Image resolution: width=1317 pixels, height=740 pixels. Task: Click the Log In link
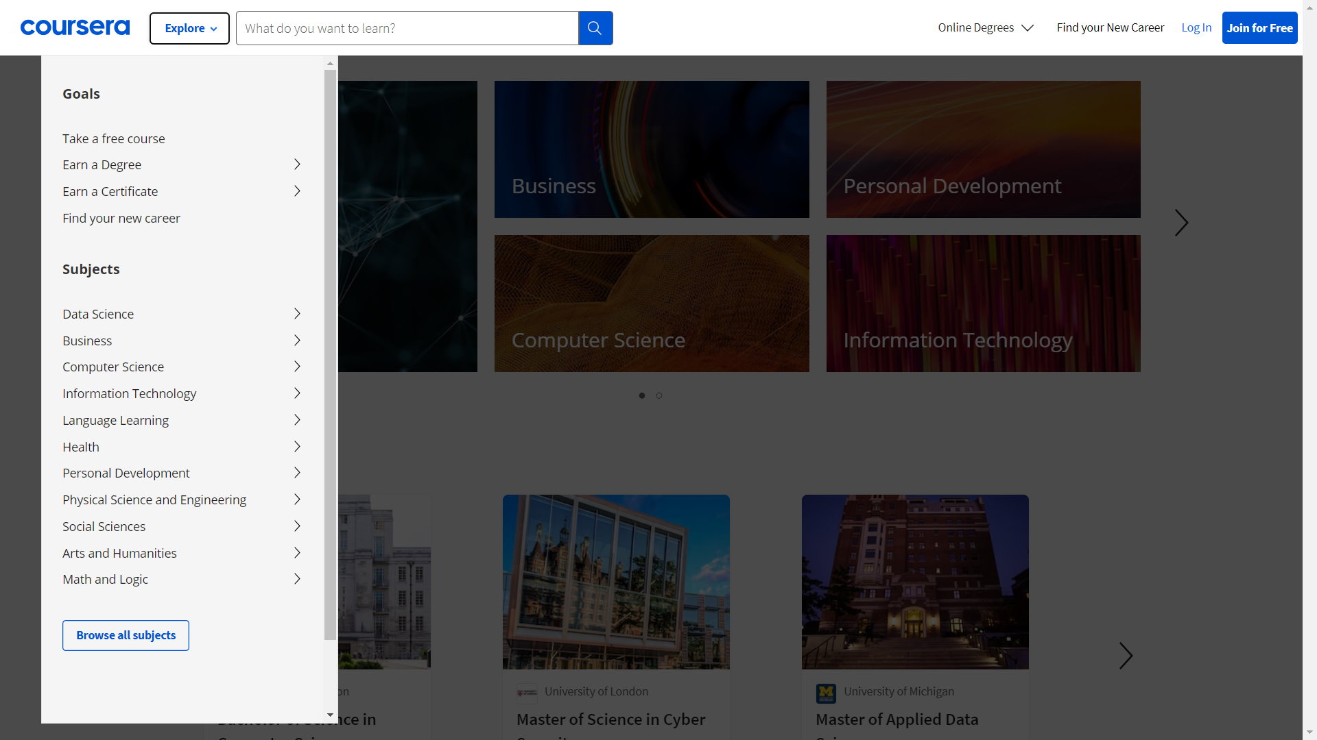pyautogui.click(x=1196, y=27)
